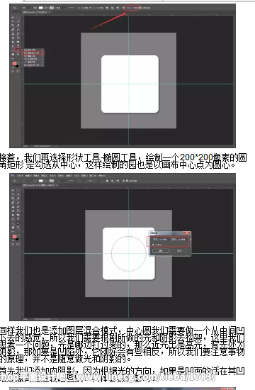
Task: Open path operations icon in flyout-menu screenshot options bar
Action: 107,8
